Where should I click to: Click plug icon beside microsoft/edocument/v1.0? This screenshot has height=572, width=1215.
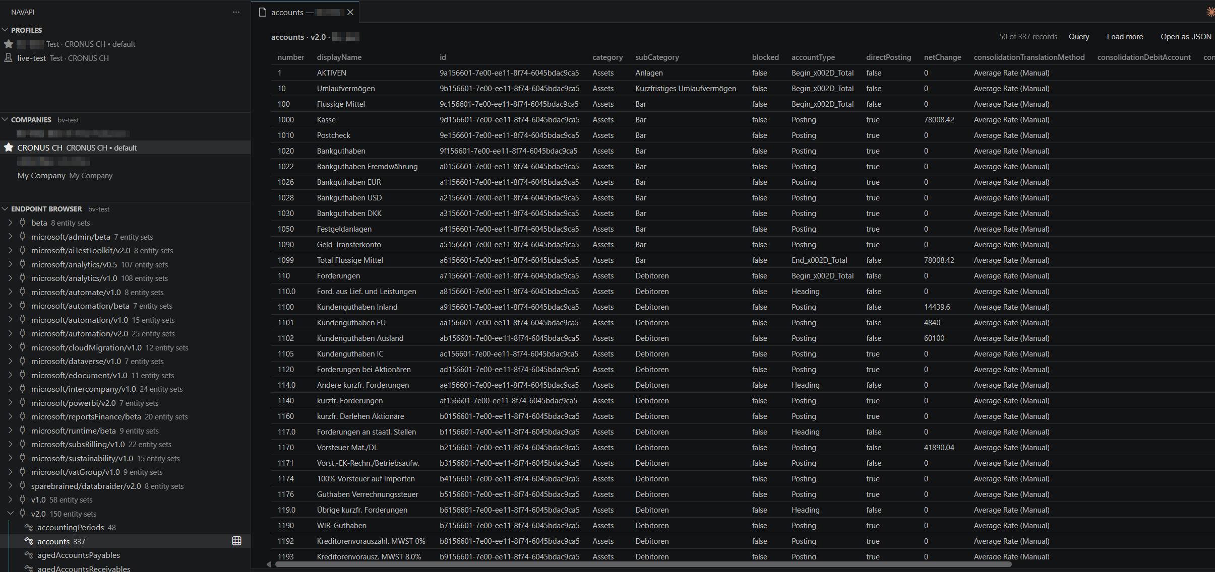22,375
